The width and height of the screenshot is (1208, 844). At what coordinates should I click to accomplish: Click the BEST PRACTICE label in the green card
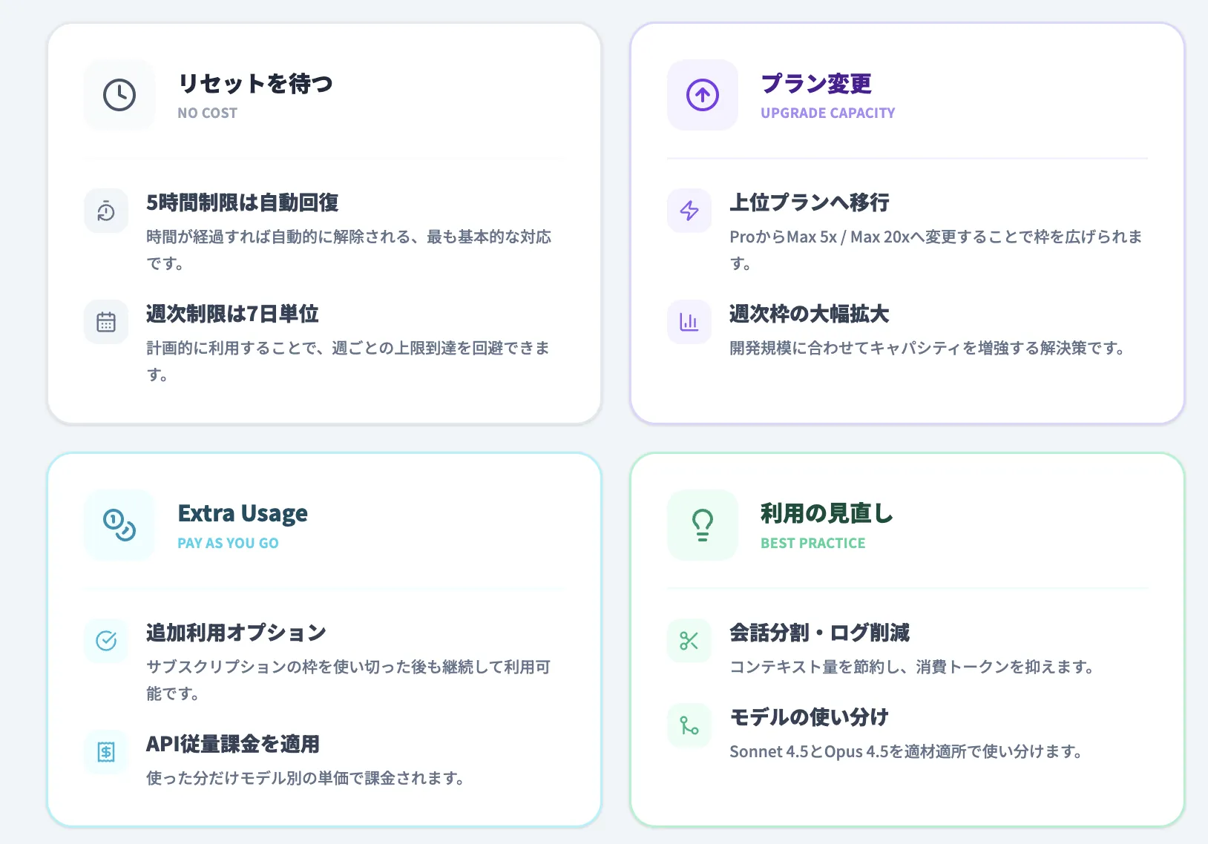[813, 542]
